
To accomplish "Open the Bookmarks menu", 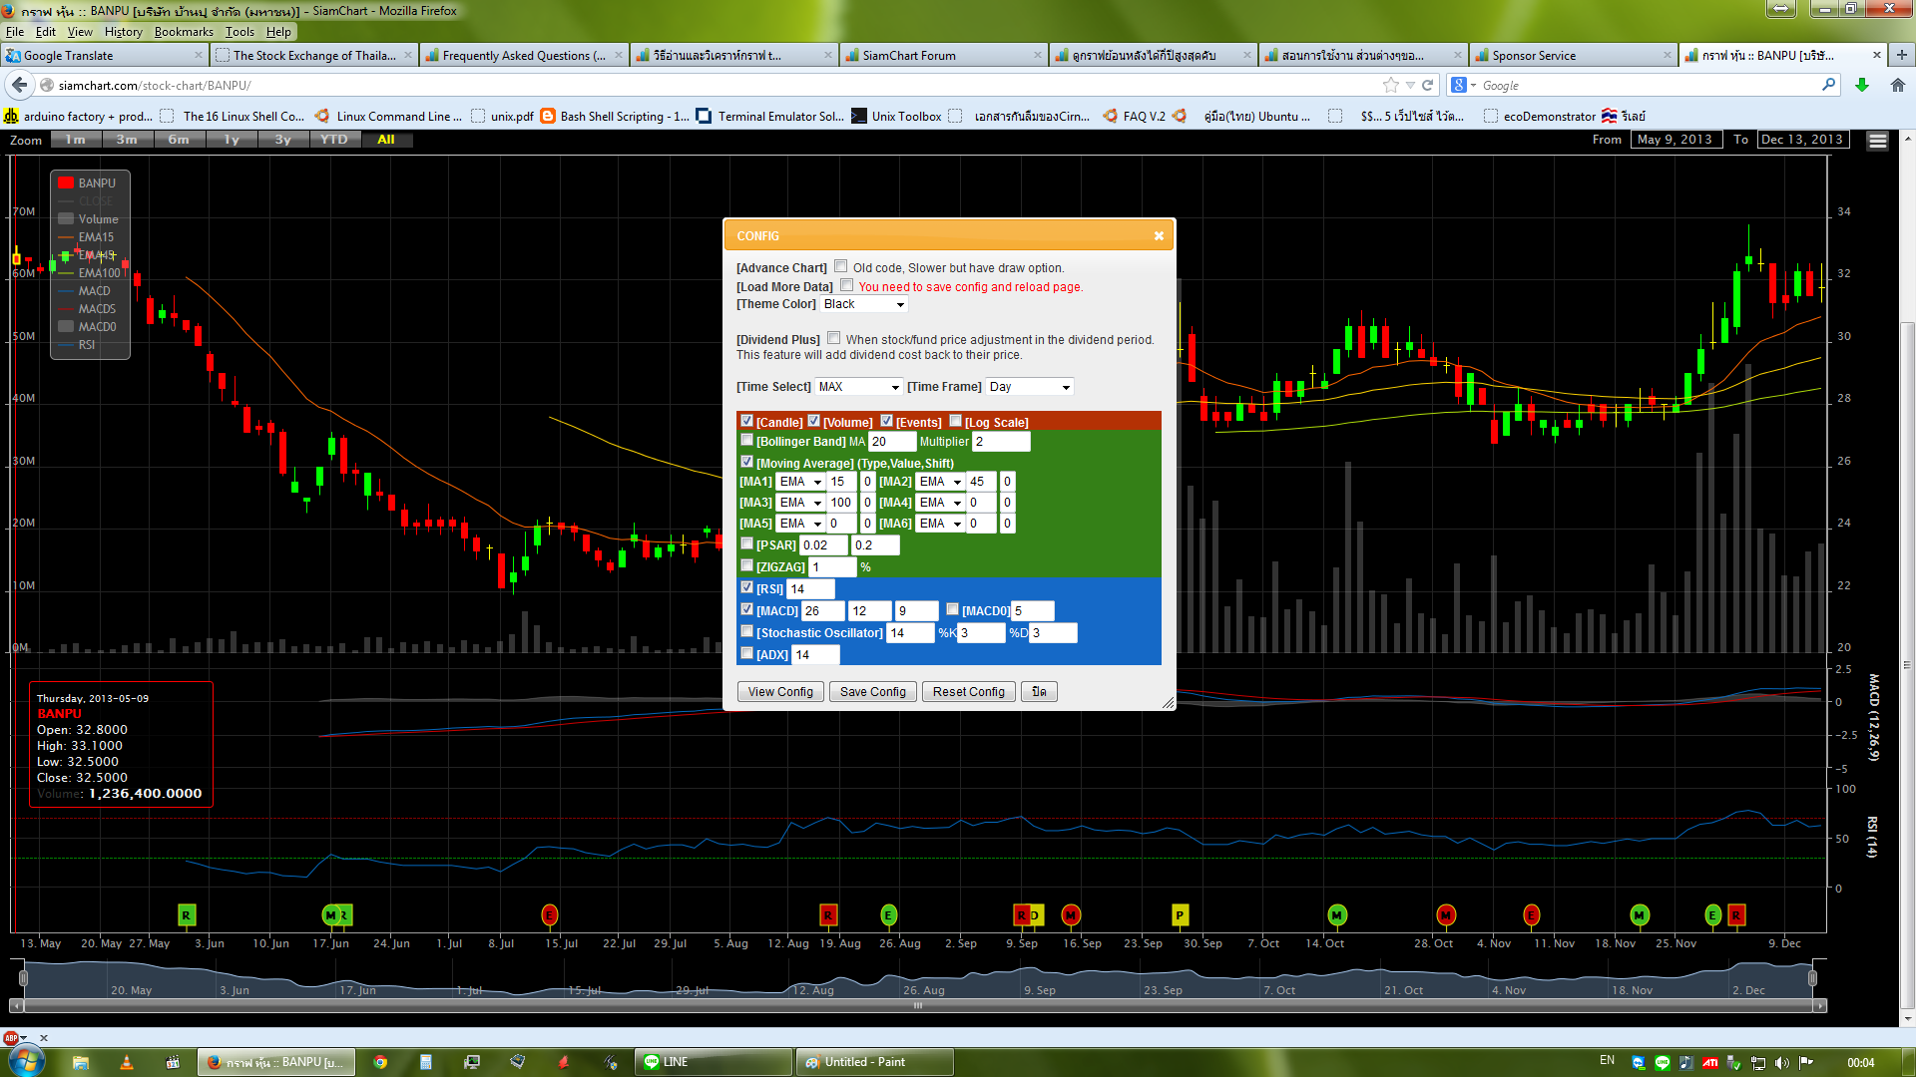I will [x=184, y=32].
